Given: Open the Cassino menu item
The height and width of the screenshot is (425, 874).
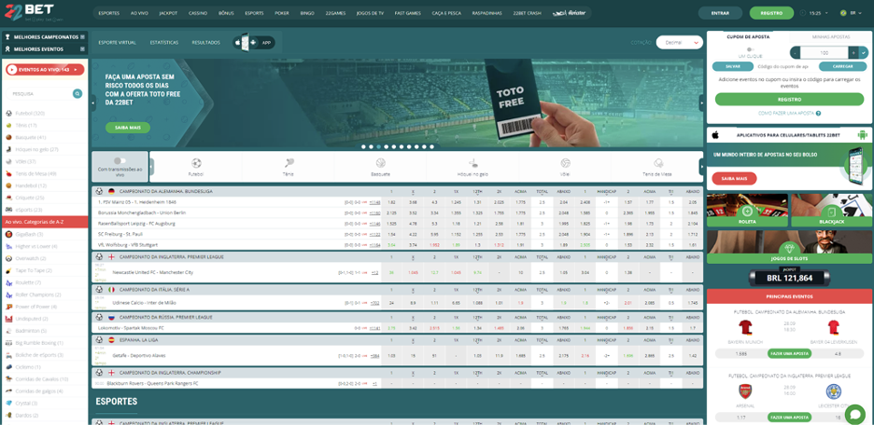Looking at the screenshot, I should pos(198,13).
